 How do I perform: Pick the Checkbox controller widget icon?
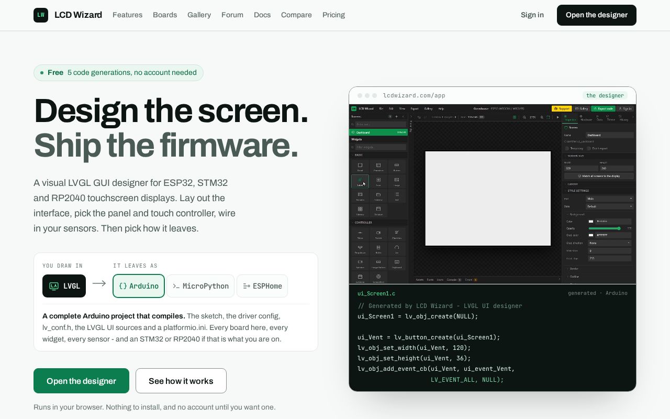(397, 234)
